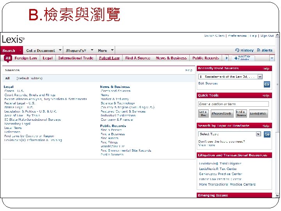
Task: Open 50 State Multi-Jurisdictional Surveys
Action: pyautogui.click(x=33, y=120)
